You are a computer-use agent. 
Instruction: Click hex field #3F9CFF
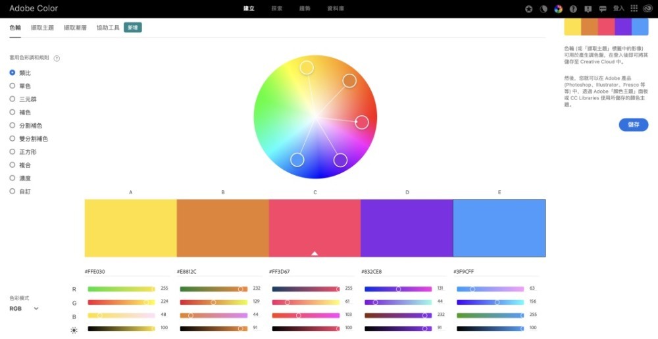[496, 272]
